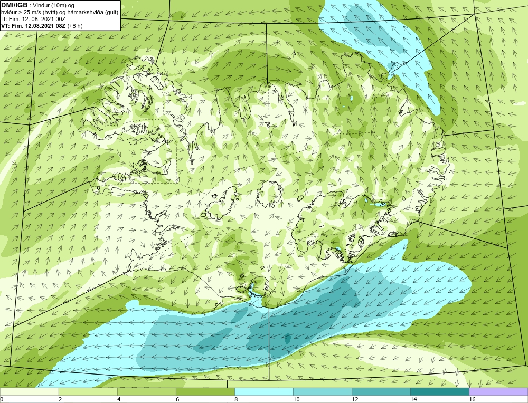Click legend scale label 4
This screenshot has height=403, width=528.
coord(119,399)
